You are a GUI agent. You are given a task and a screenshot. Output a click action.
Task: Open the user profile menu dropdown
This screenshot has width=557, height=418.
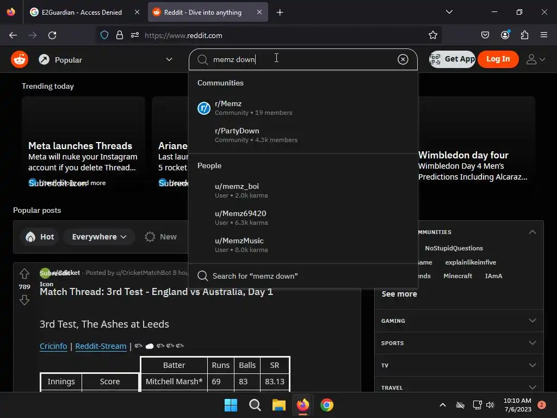(535, 59)
